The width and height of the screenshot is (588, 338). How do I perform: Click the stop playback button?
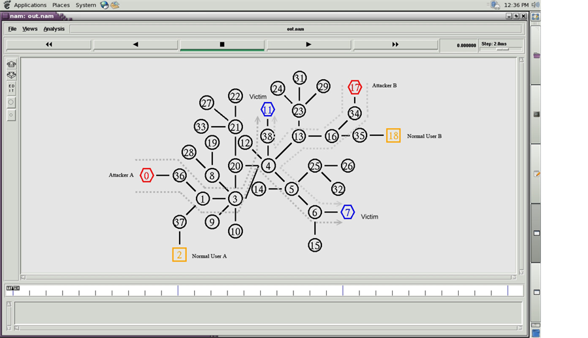222,45
